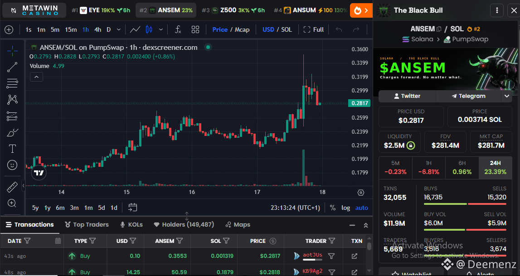The image size is (520, 276).
Task: Open the chart layout grid selector
Action: coord(195,29)
